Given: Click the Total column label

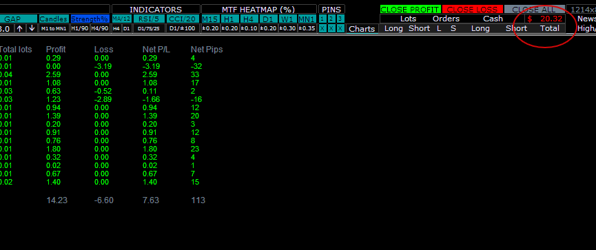Looking at the screenshot, I should click(x=550, y=28).
